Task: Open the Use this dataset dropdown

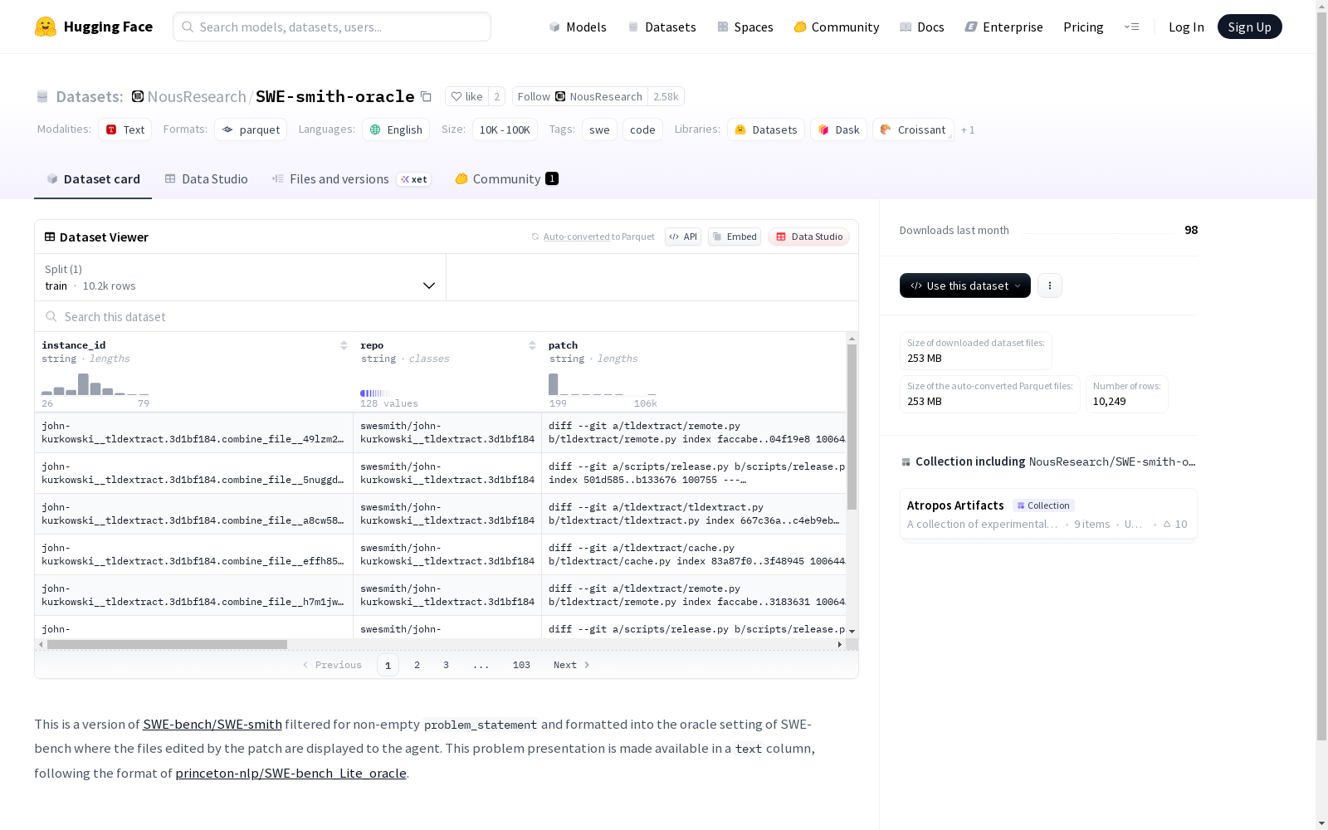Action: click(x=965, y=286)
